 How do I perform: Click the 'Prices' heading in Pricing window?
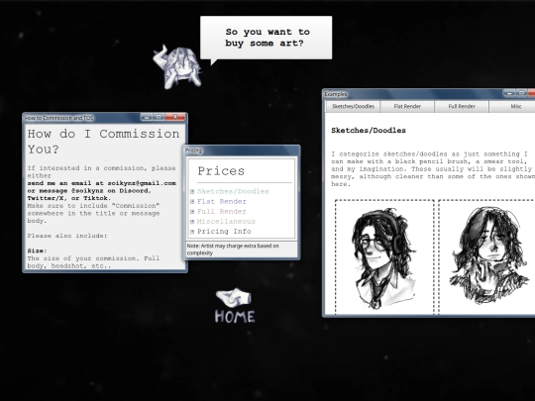click(221, 171)
